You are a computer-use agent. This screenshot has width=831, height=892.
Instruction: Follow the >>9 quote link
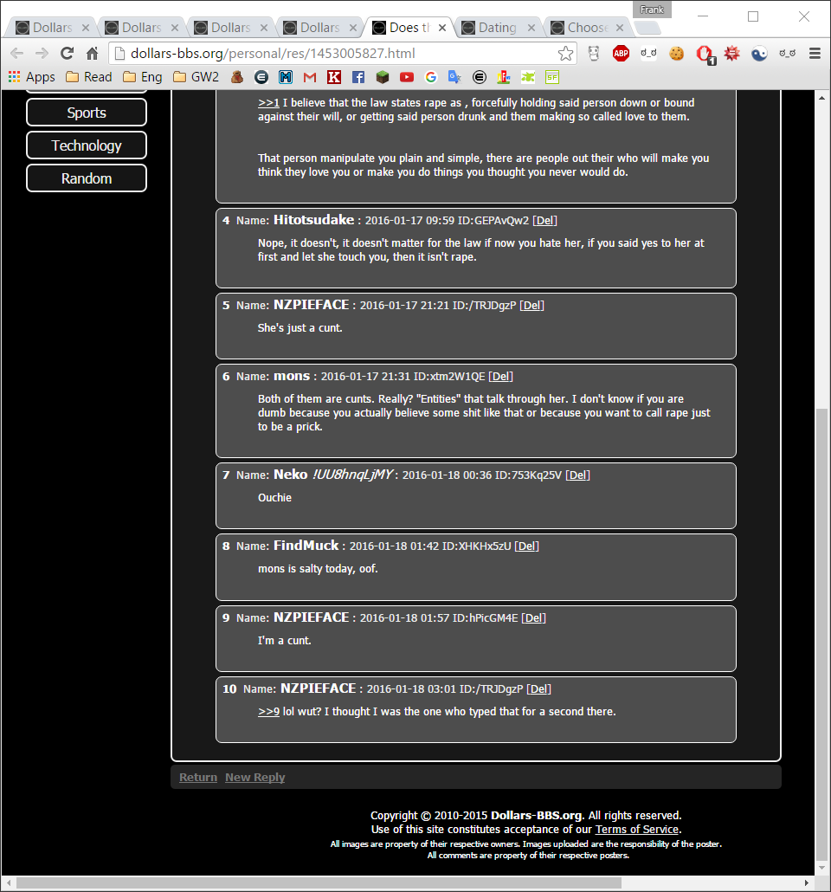pyautogui.click(x=268, y=712)
